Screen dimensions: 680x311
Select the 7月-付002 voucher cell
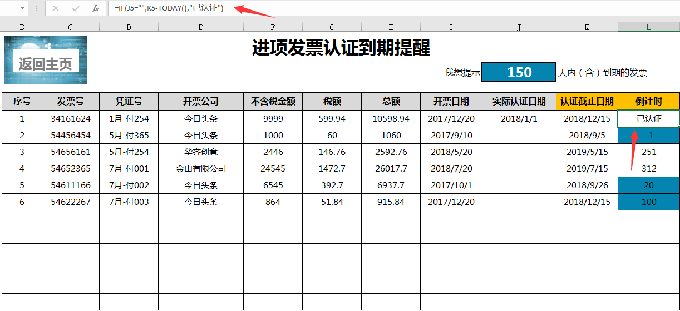[129, 185]
